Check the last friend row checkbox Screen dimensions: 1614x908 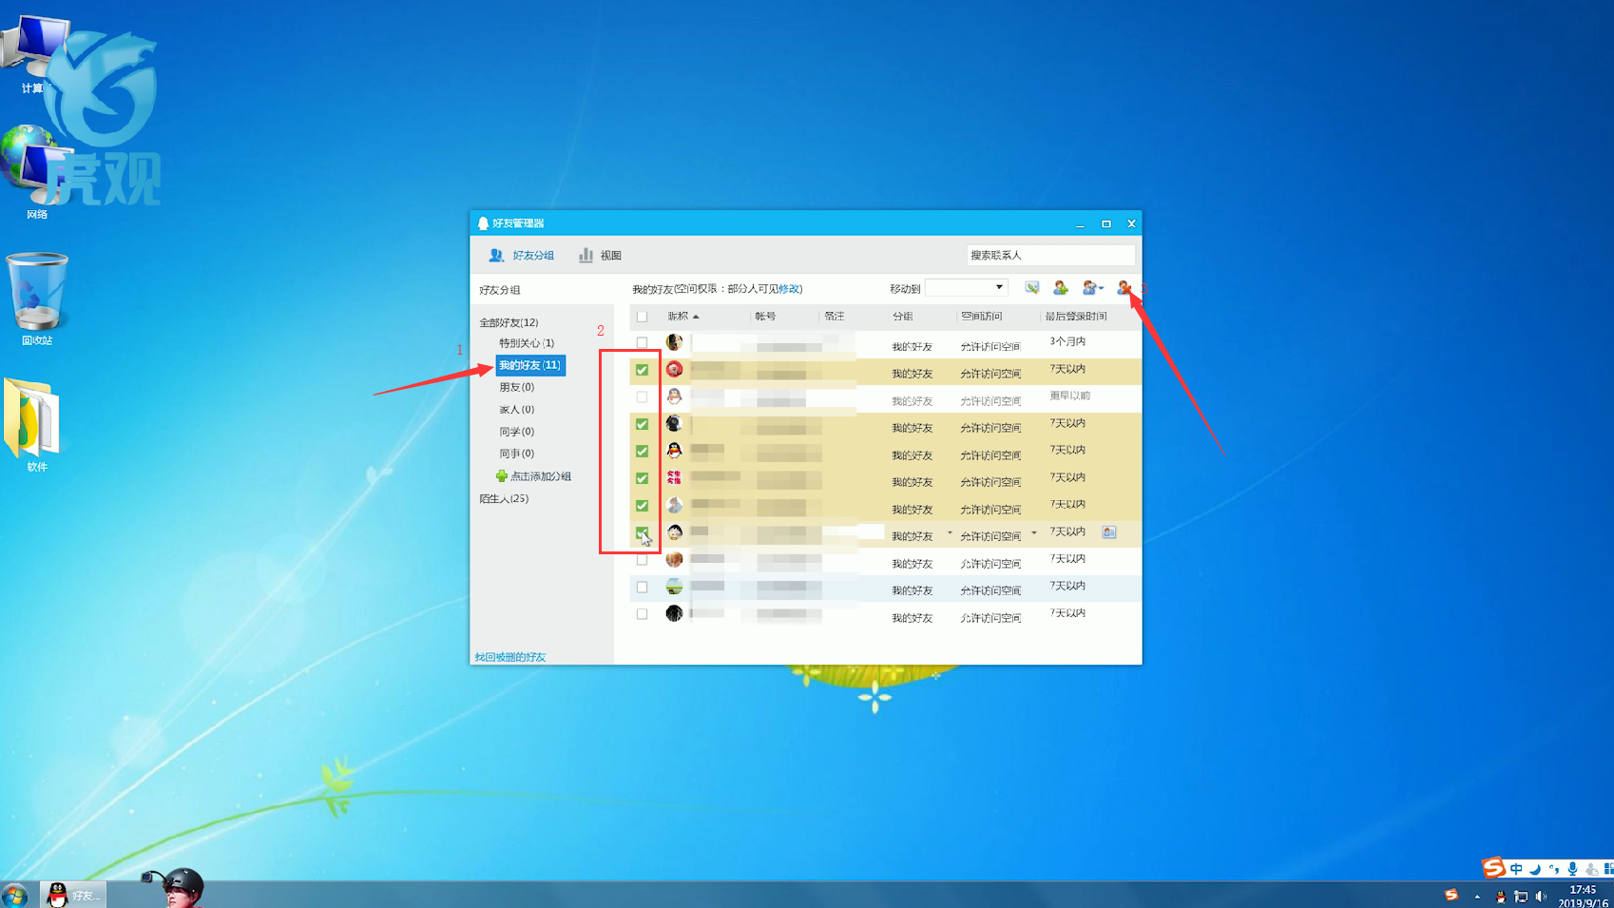642,614
